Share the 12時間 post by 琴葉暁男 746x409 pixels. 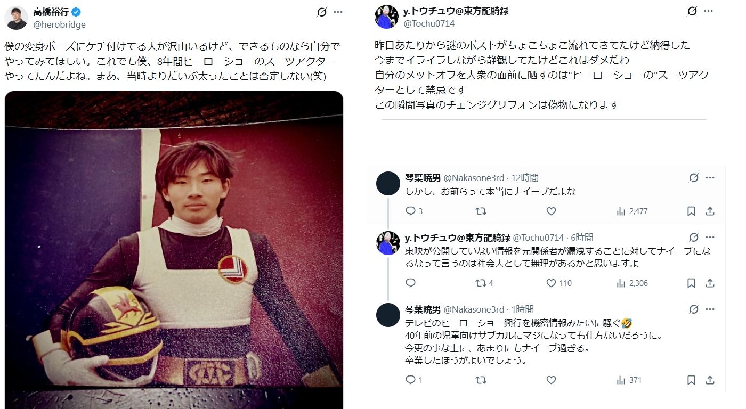[x=710, y=211]
